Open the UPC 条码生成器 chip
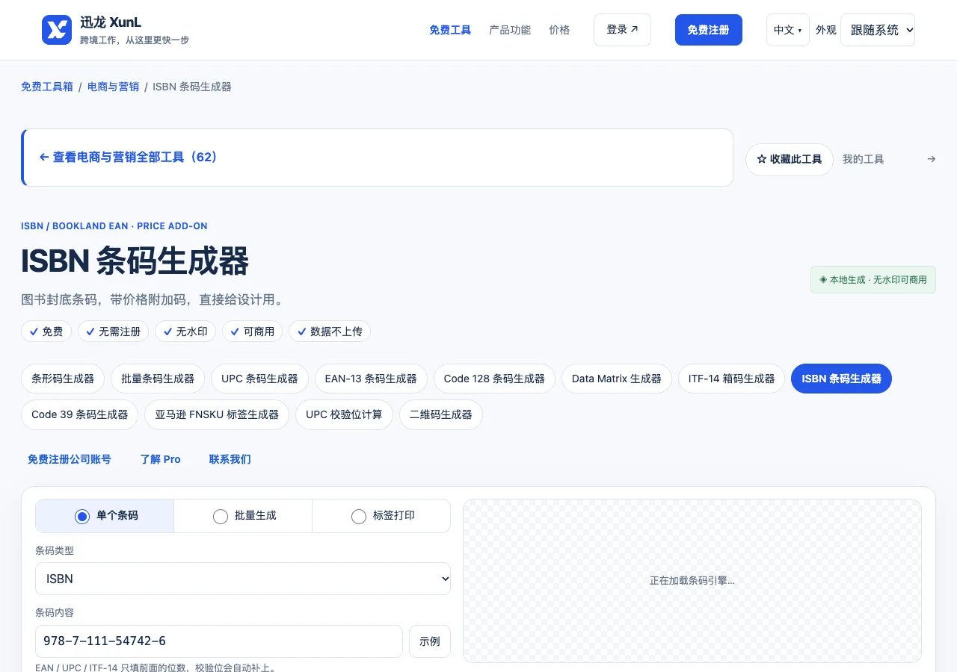The width and height of the screenshot is (957, 672). pos(259,379)
